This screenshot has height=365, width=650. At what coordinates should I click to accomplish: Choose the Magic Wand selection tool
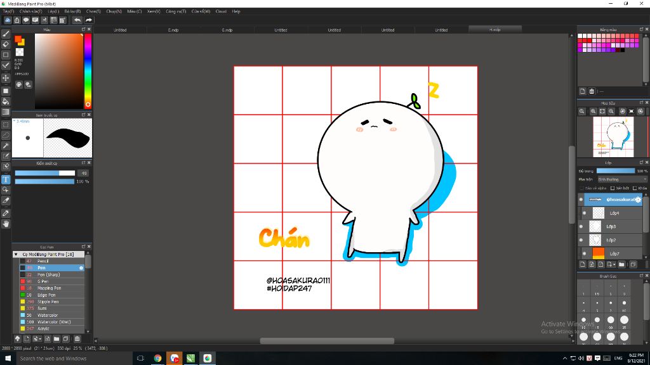click(6, 145)
